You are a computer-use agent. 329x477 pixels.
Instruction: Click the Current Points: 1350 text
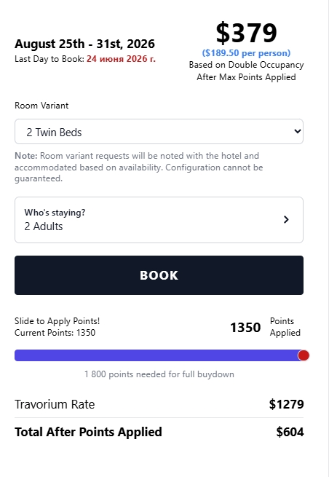tap(55, 333)
